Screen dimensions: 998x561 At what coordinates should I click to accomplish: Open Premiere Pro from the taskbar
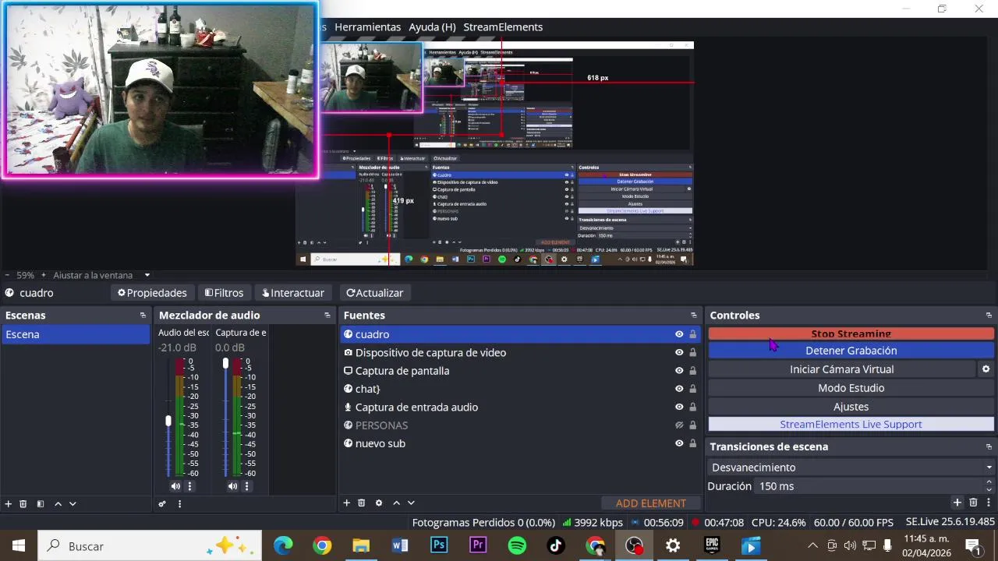click(x=478, y=545)
